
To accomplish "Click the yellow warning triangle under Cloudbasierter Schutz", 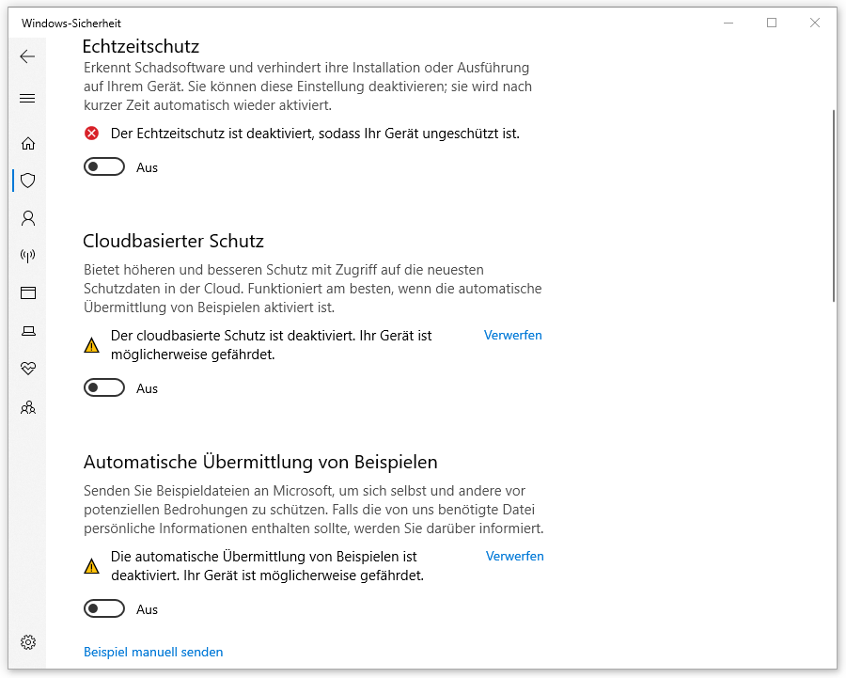I will (91, 344).
